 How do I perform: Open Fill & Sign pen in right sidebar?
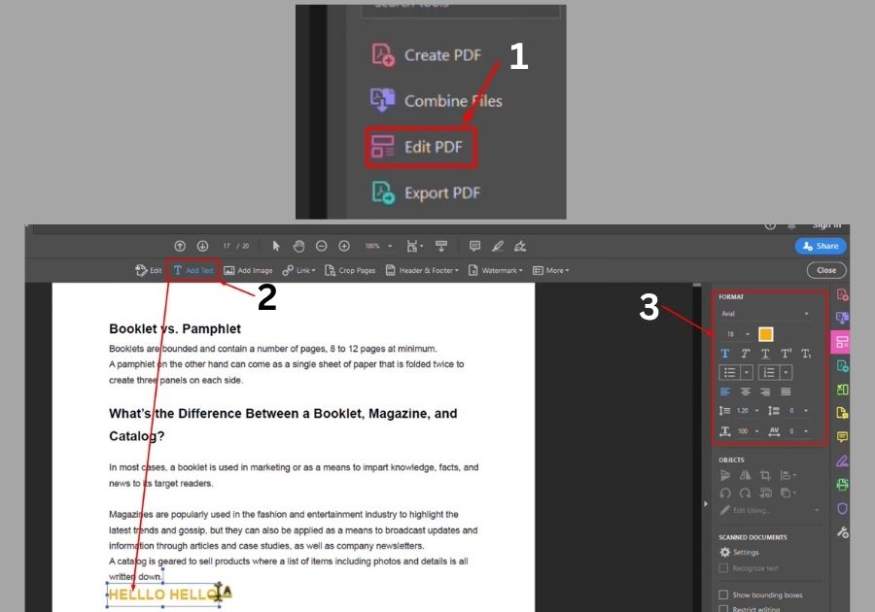click(842, 461)
